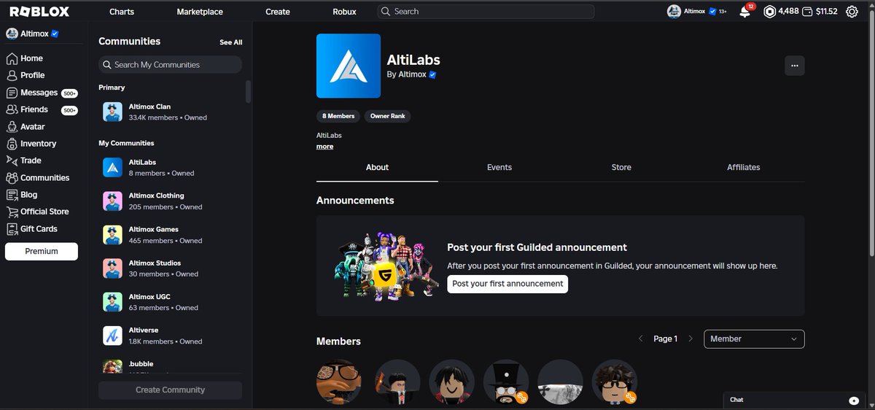Select AltiLabs in My Communities
The height and width of the screenshot is (410, 875).
[170, 167]
